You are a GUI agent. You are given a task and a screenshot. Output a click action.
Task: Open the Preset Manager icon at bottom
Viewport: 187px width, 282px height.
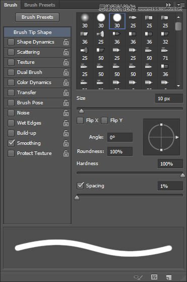pos(154,277)
